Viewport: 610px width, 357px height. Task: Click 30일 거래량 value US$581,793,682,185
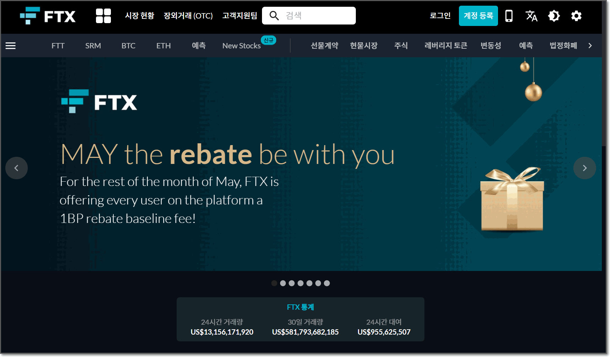(x=305, y=332)
